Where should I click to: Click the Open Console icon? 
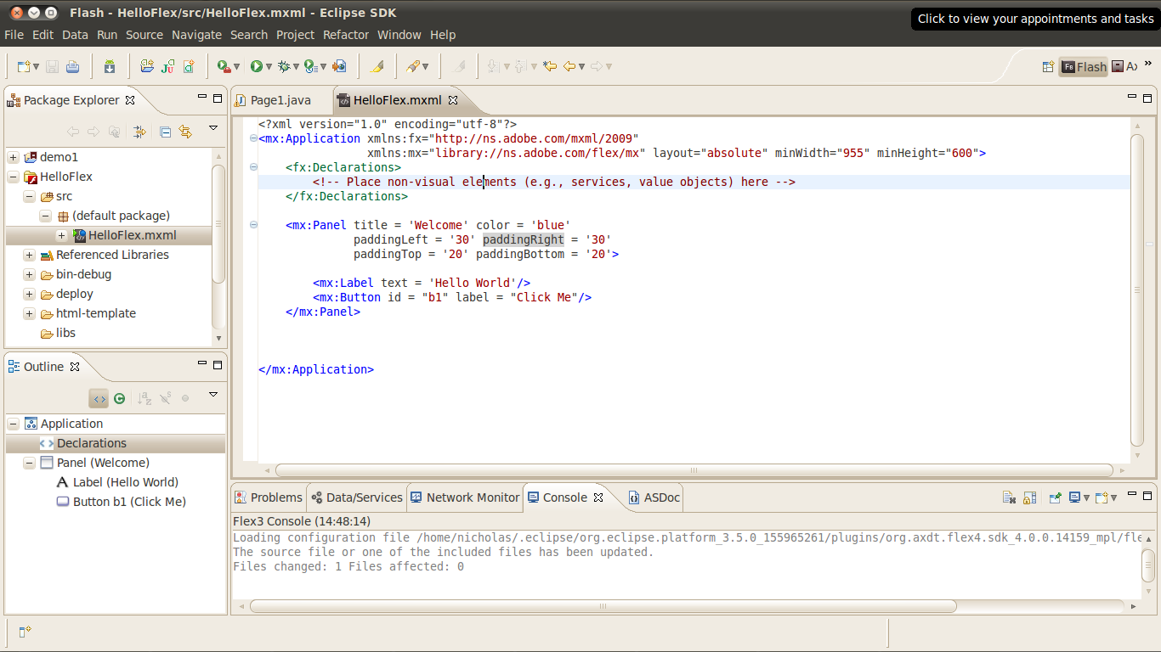point(1102,497)
